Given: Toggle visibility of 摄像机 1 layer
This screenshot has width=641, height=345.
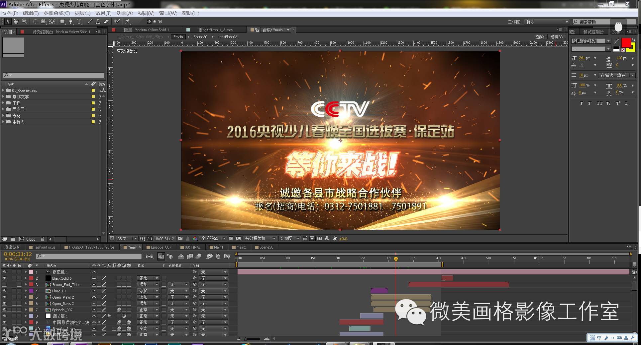Looking at the screenshot, I should click(x=4, y=272).
